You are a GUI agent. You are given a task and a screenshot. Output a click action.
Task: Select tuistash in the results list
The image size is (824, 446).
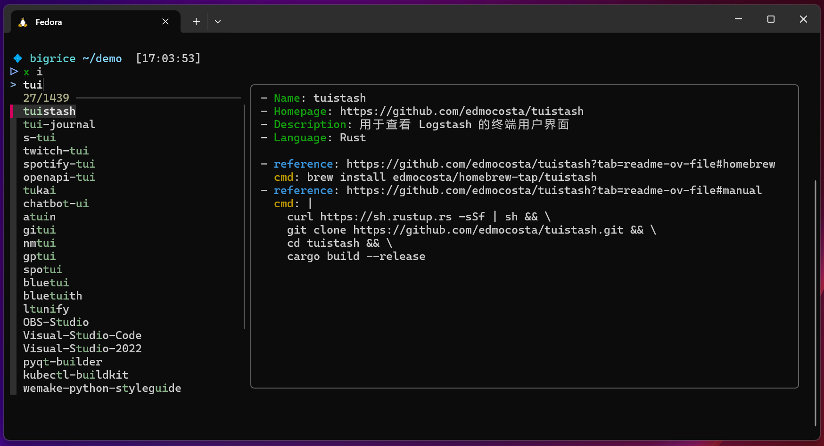tap(49, 111)
